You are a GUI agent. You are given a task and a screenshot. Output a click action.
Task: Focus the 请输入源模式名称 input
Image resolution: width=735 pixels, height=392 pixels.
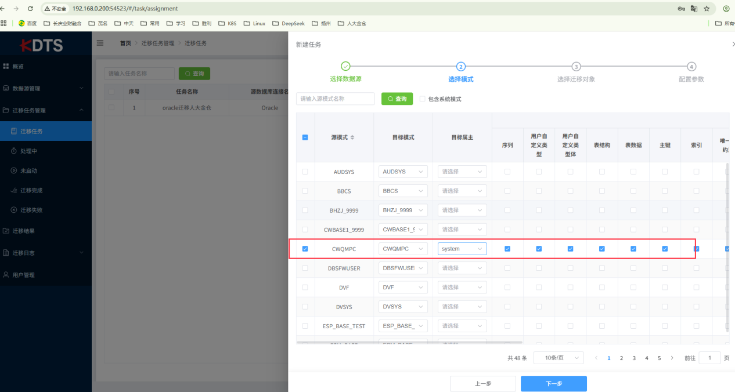click(x=336, y=99)
